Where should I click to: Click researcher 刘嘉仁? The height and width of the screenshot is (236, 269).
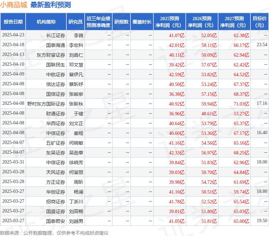click(76, 55)
